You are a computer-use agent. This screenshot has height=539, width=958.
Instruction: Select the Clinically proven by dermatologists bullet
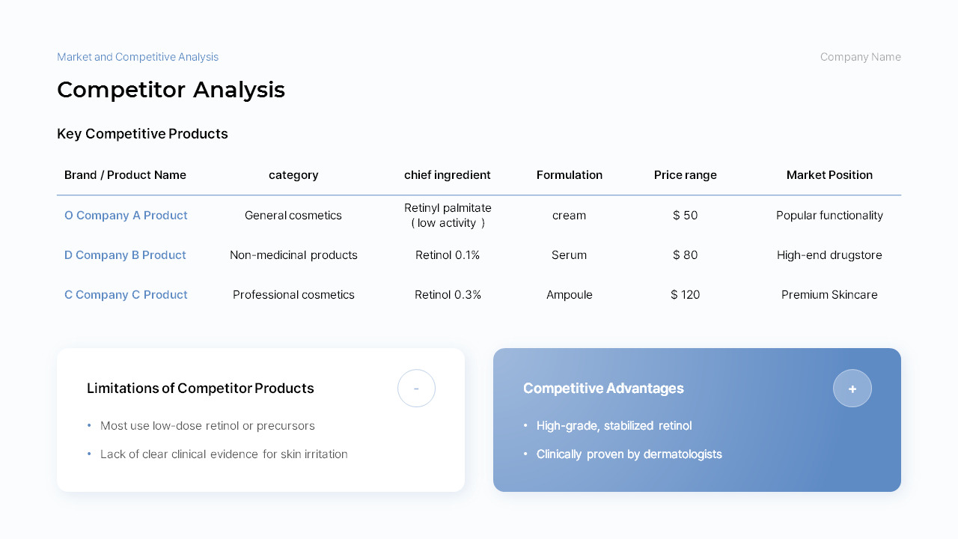point(629,454)
